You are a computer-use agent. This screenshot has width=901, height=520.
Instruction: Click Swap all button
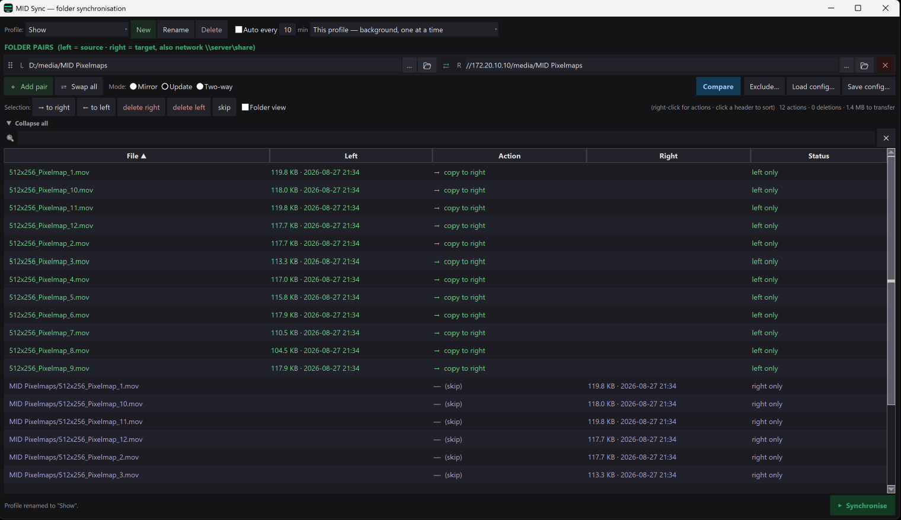point(79,86)
